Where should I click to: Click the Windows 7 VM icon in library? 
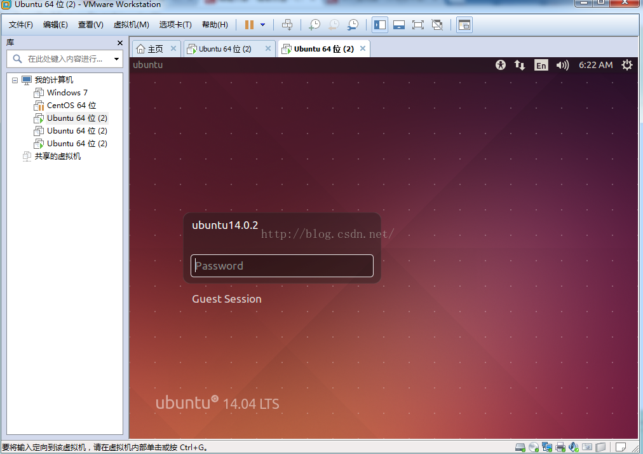39,93
